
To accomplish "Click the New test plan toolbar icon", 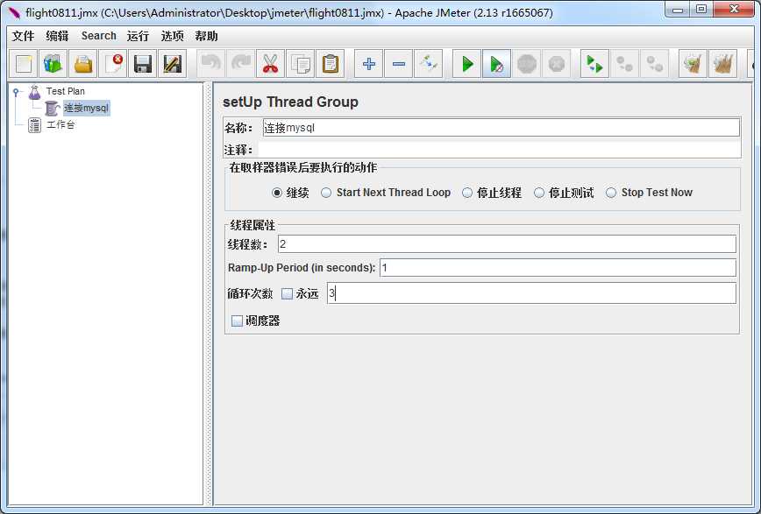I will tap(24, 64).
